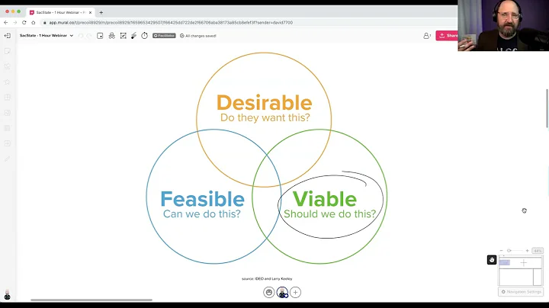Click the vertical scrollbar on the right edge

pos(547,108)
